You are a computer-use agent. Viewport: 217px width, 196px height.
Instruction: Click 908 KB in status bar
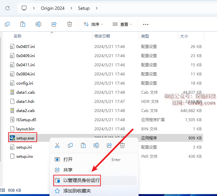[x=14, y=190]
